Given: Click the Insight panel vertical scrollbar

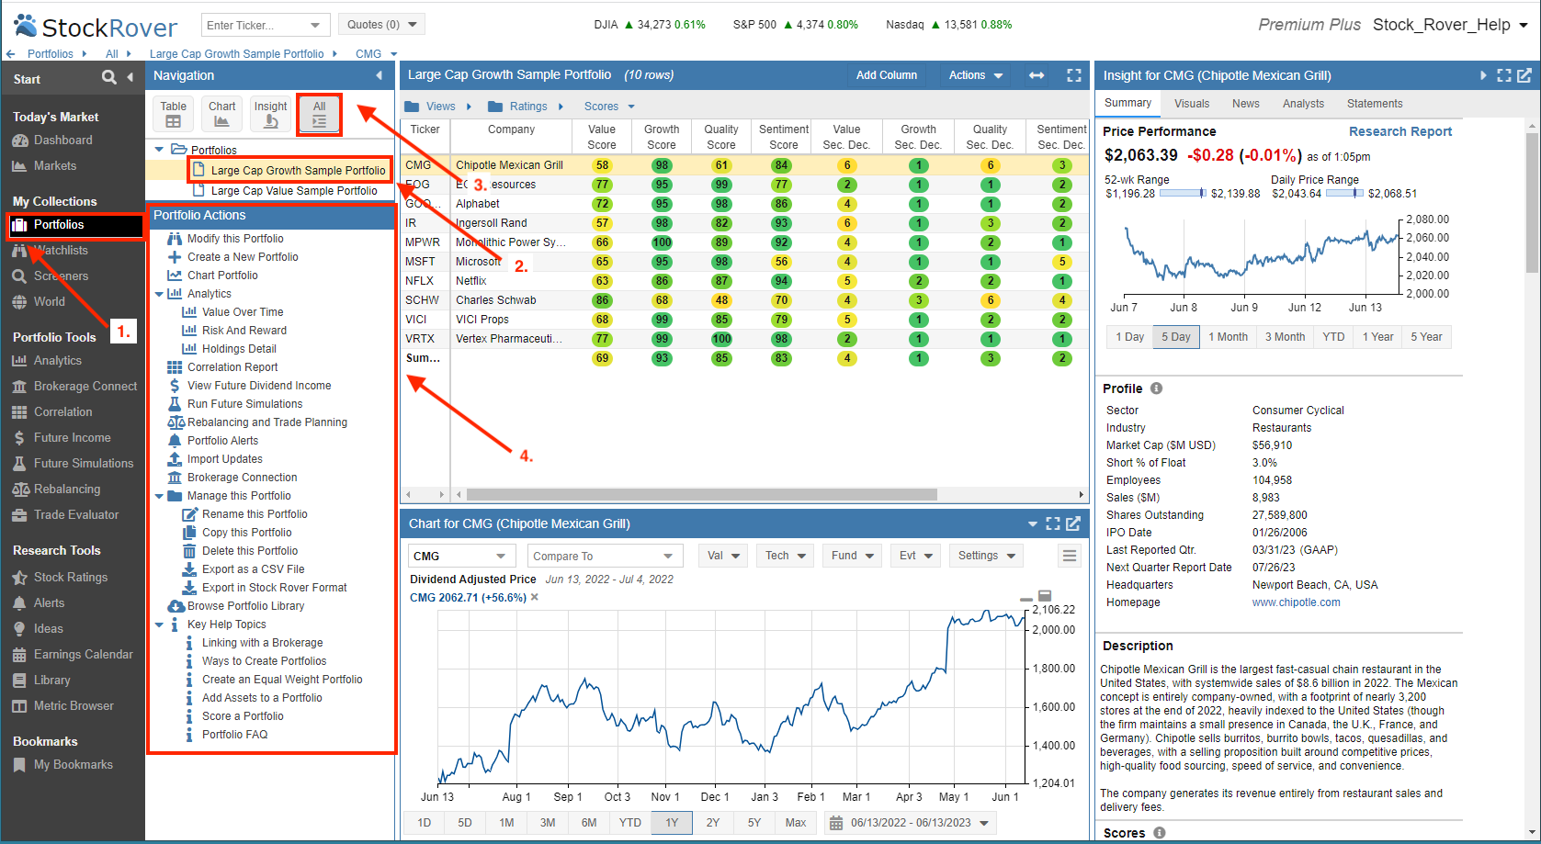Looking at the screenshot, I should (1532, 202).
